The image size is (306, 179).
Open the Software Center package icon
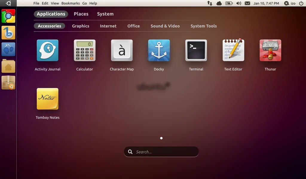point(8,83)
